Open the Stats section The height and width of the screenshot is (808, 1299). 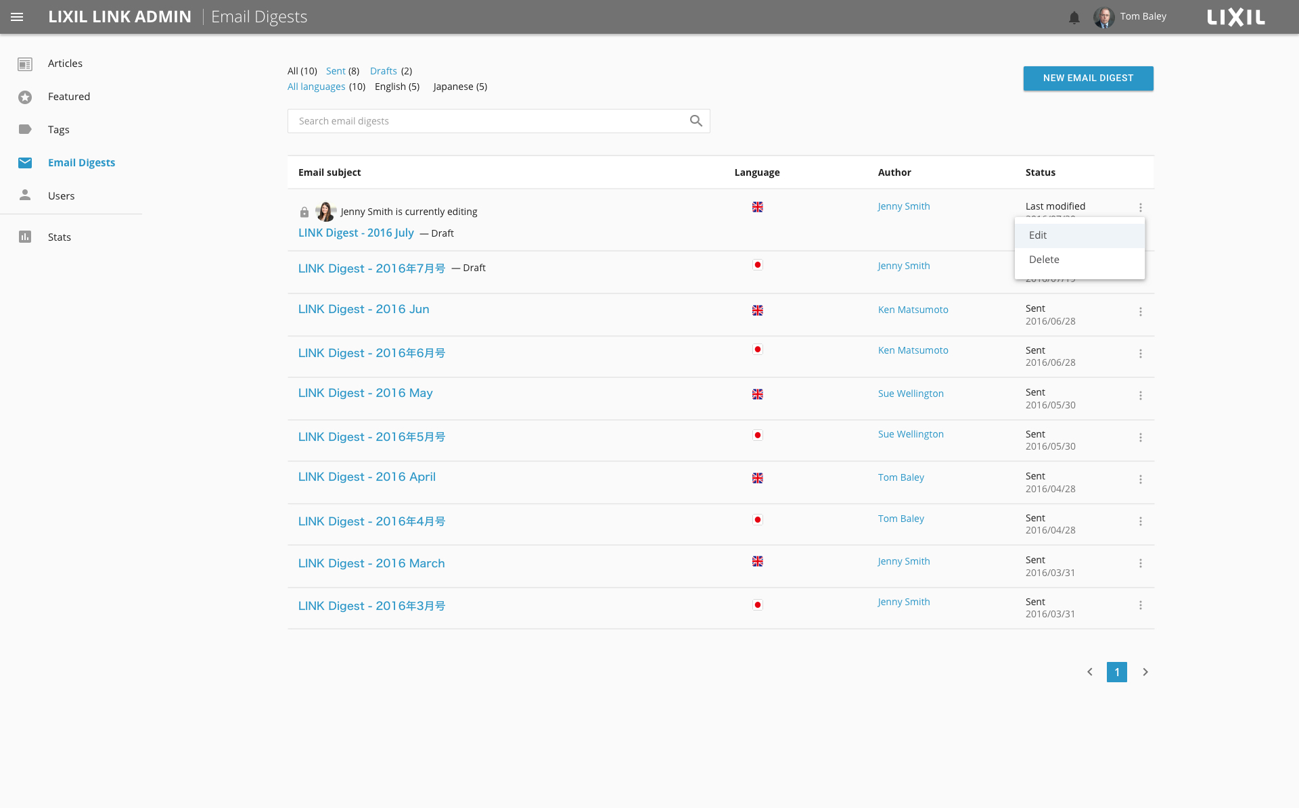pos(60,237)
